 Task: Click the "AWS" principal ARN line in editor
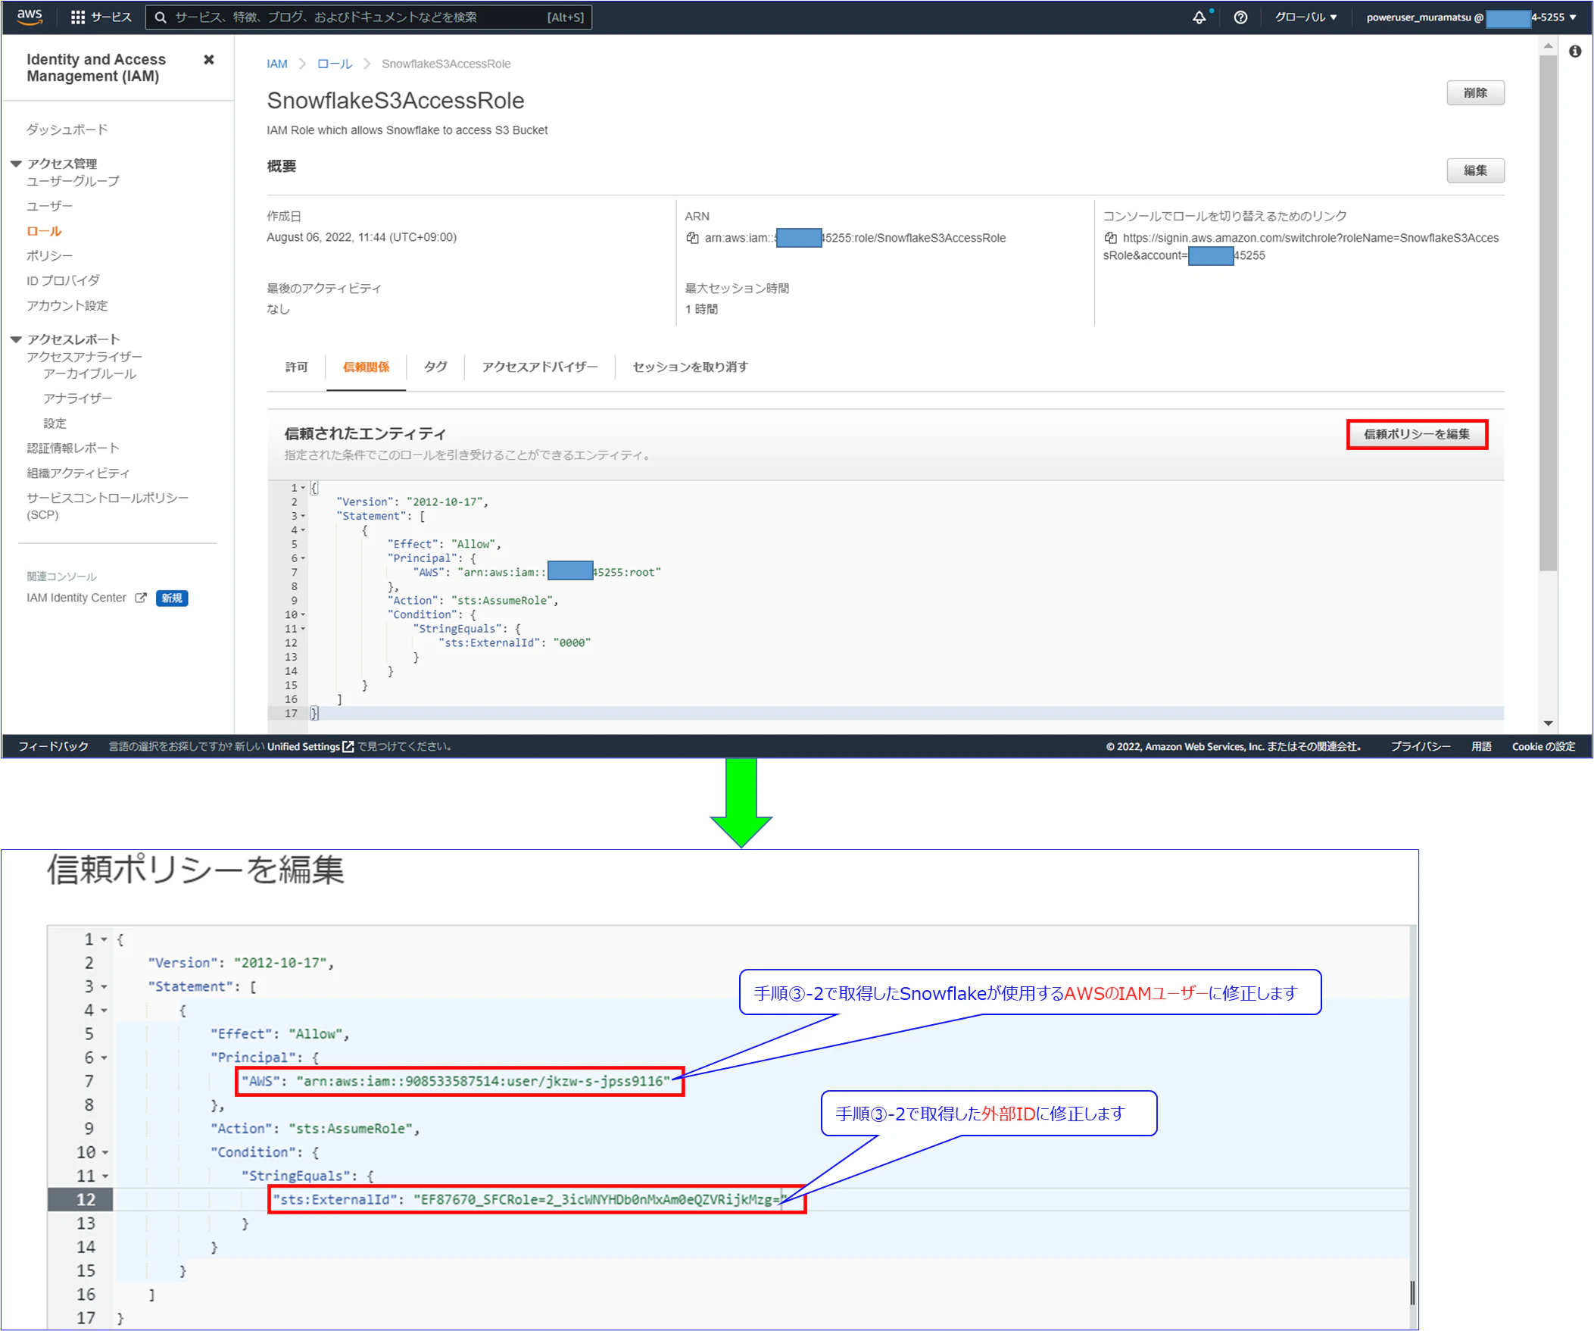(459, 1081)
